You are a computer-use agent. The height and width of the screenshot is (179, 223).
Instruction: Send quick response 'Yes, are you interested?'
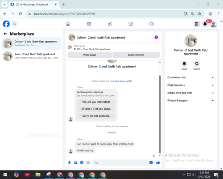(96, 102)
